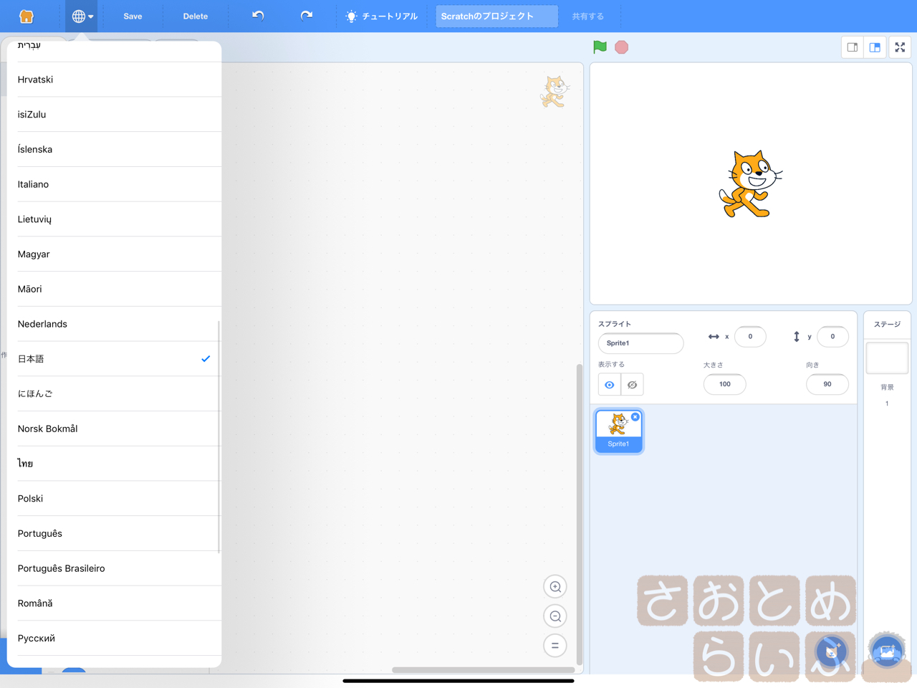Screen dimensions: 917x688
Task: Open the globe language menu
Action: [82, 16]
